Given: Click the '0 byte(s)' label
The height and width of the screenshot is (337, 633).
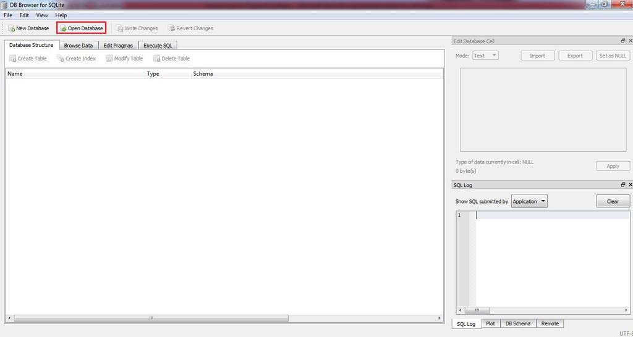Looking at the screenshot, I should 466,171.
